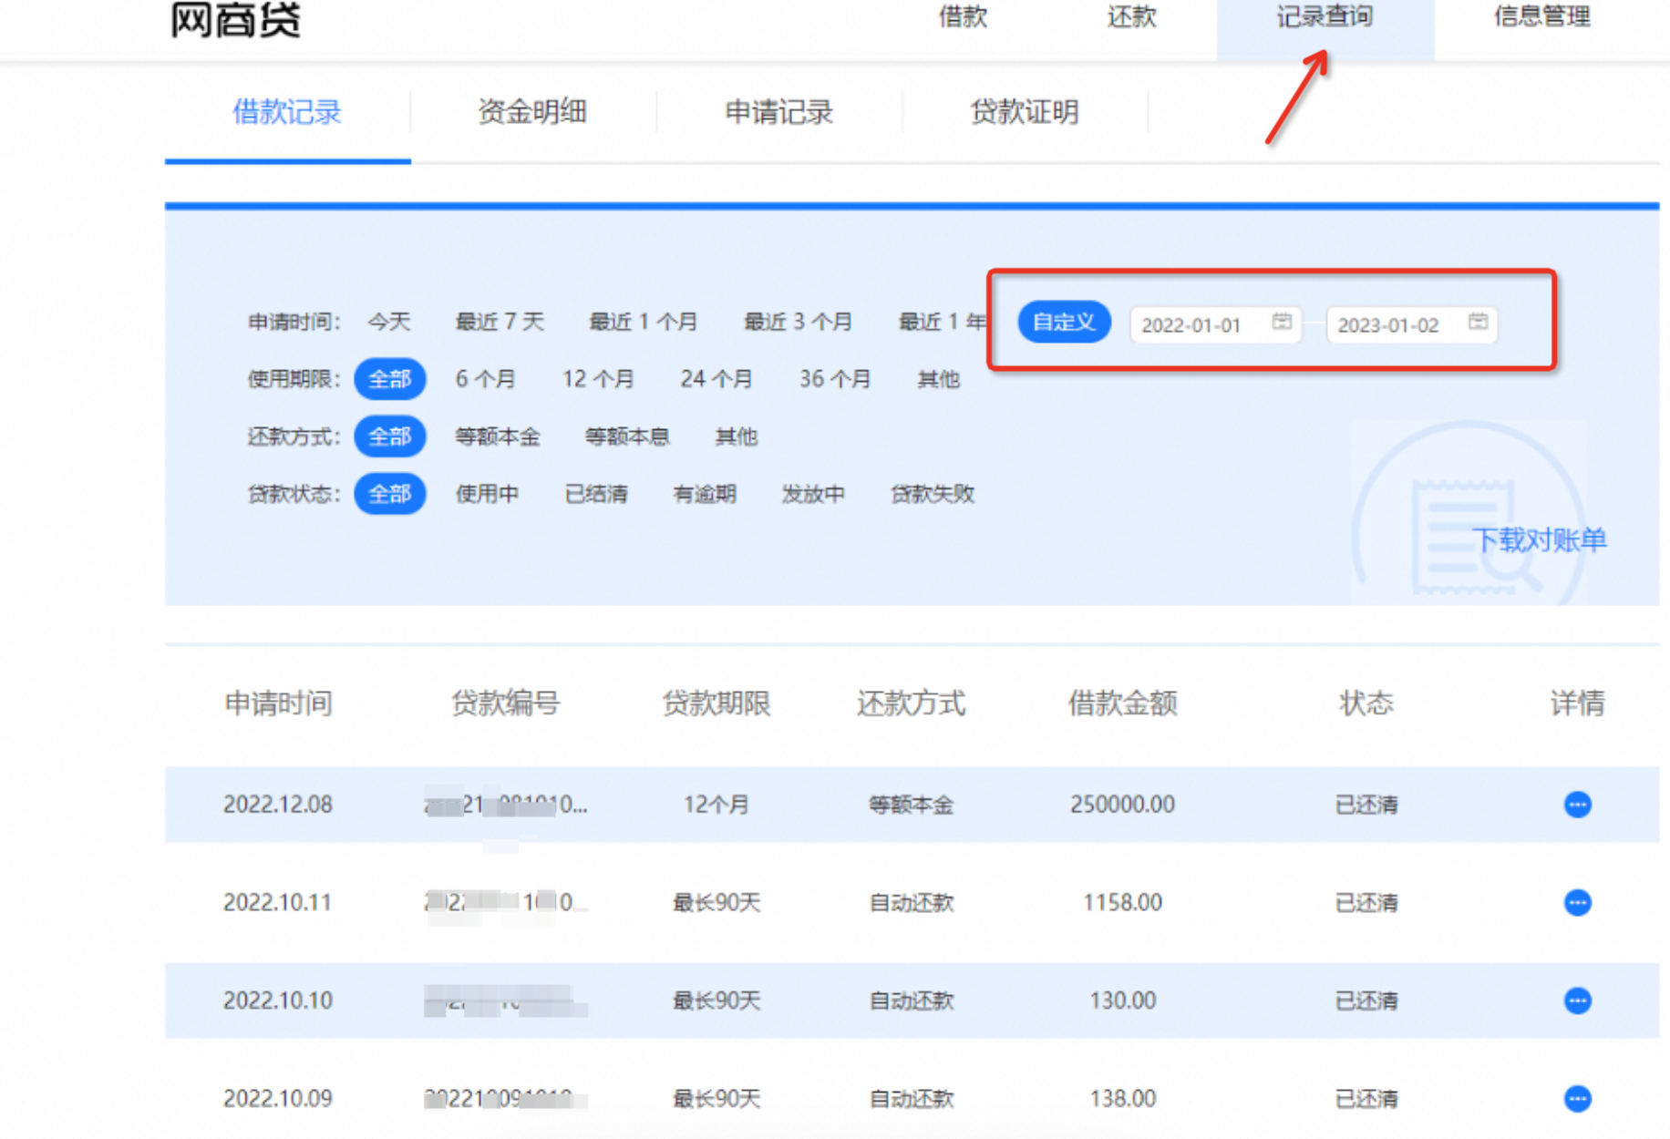The width and height of the screenshot is (1670, 1139).
Task: Click 贷款编号 column header
Action: (x=505, y=703)
